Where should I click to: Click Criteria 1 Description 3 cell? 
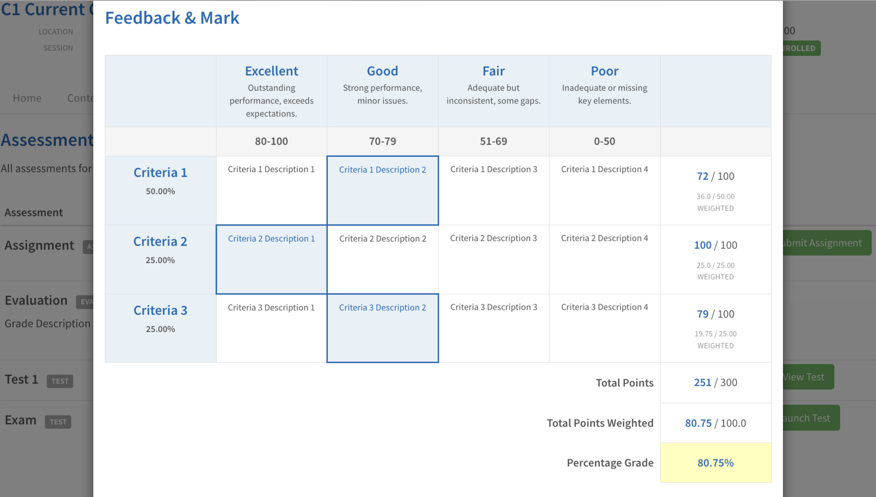click(493, 190)
